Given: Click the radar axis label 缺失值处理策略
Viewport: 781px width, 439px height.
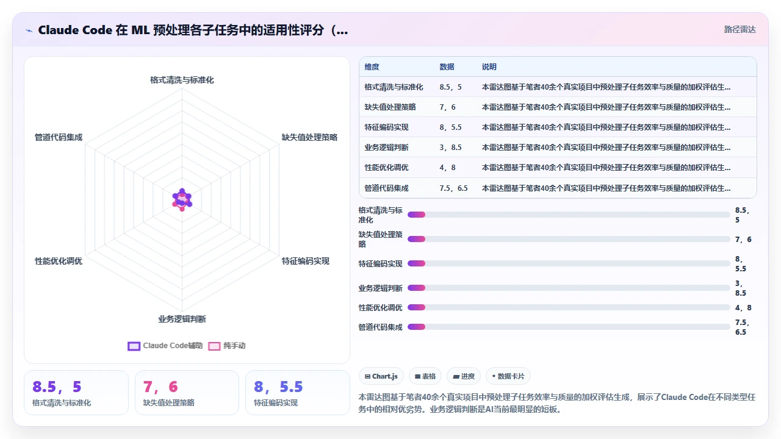Looking at the screenshot, I should 309,137.
